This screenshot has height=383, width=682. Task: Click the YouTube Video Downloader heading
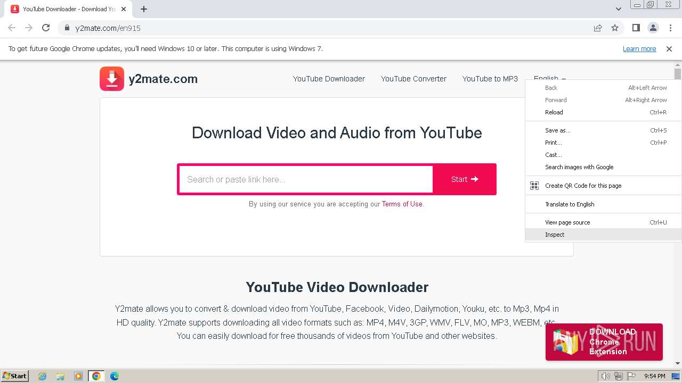click(337, 287)
